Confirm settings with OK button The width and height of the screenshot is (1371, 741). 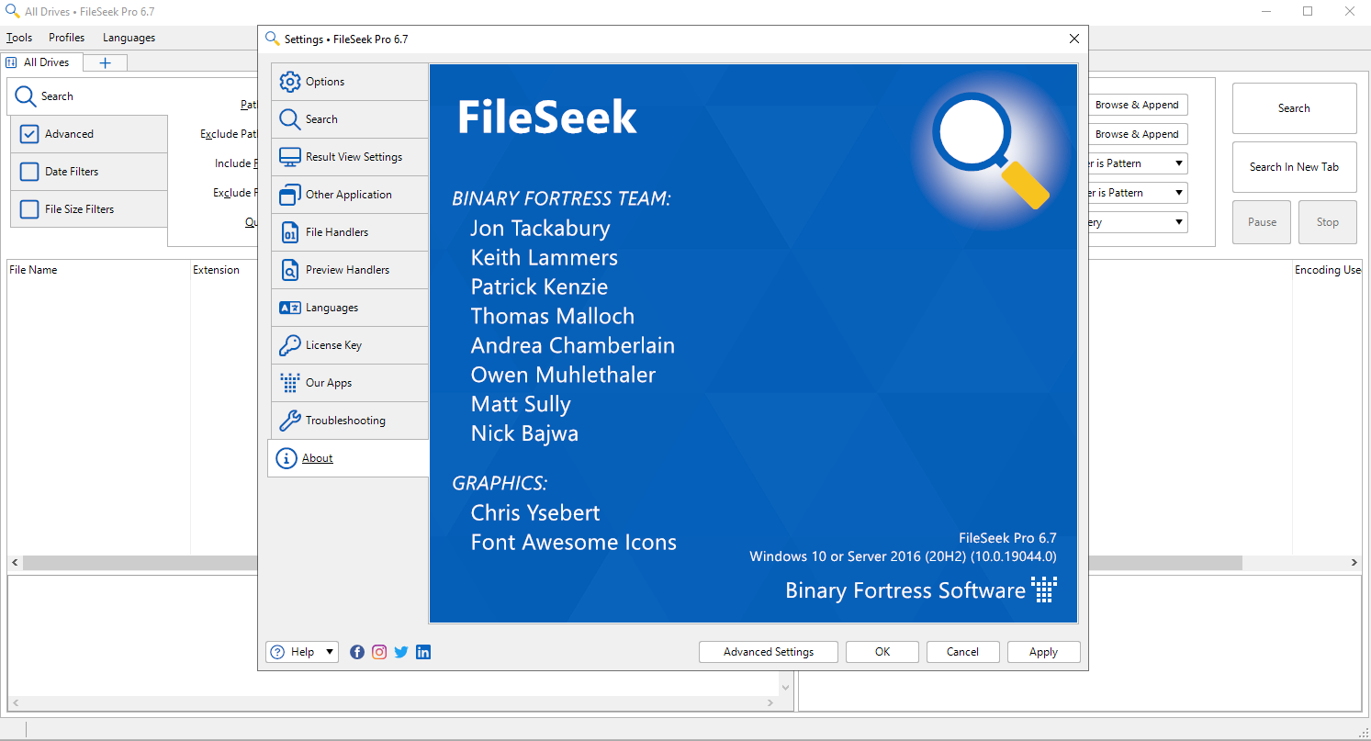tap(882, 652)
